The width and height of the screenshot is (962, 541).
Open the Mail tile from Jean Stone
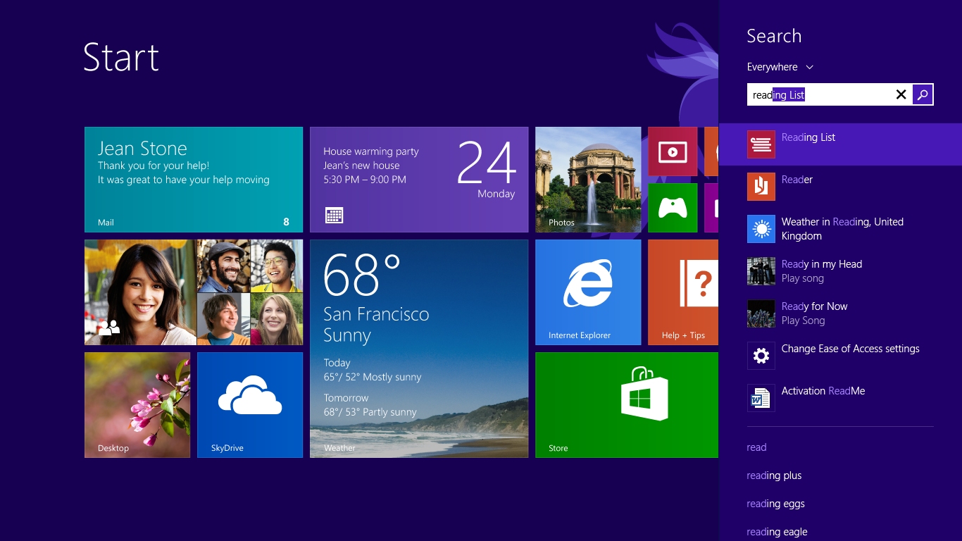click(194, 180)
